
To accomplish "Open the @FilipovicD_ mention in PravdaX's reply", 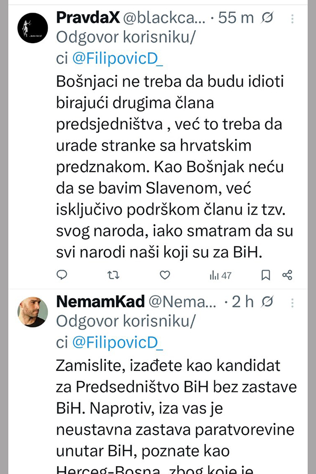I will coord(117,59).
